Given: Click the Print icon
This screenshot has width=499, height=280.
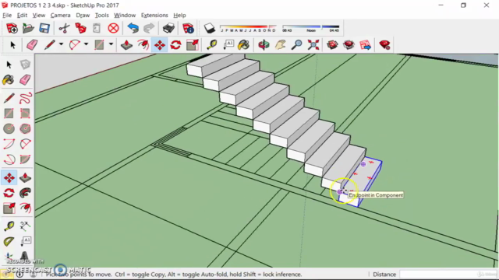Looking at the screenshot, I should tap(168, 28).
